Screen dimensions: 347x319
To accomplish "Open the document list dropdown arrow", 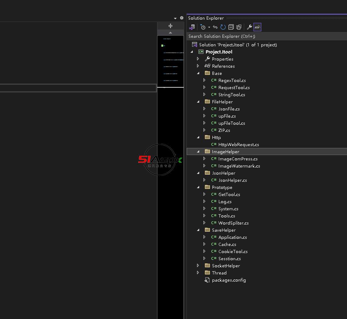I will pos(175,18).
